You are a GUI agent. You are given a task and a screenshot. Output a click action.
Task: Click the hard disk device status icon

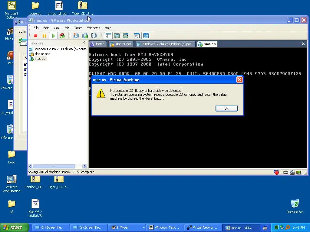coord(285,172)
